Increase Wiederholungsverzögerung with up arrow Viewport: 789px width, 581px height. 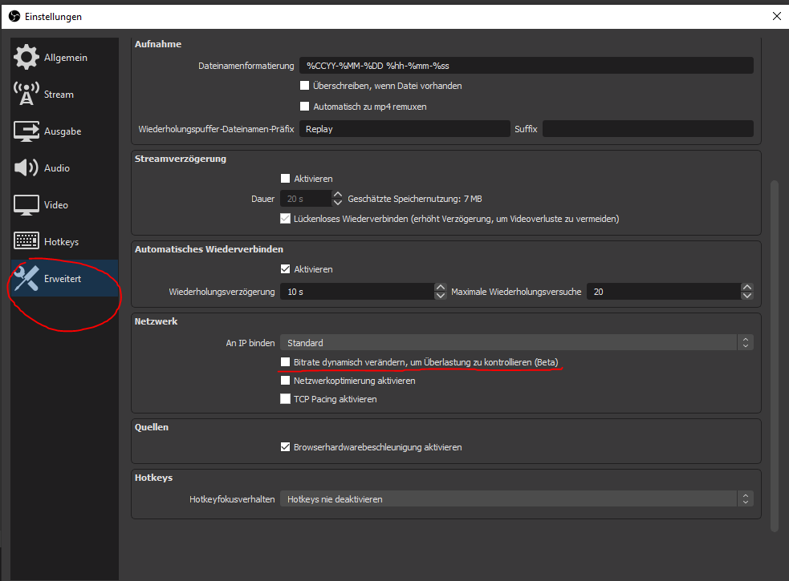(x=440, y=288)
